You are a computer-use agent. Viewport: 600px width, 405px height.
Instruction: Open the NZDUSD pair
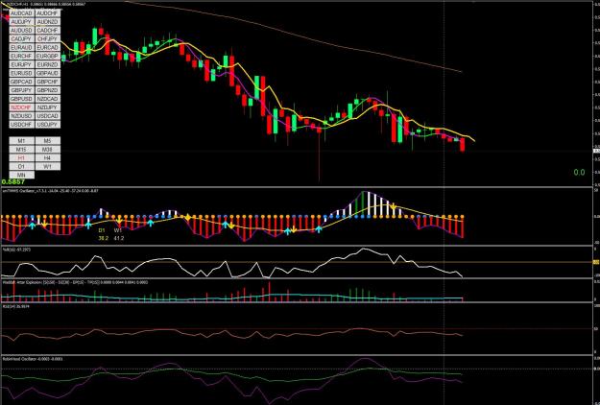tap(21, 116)
